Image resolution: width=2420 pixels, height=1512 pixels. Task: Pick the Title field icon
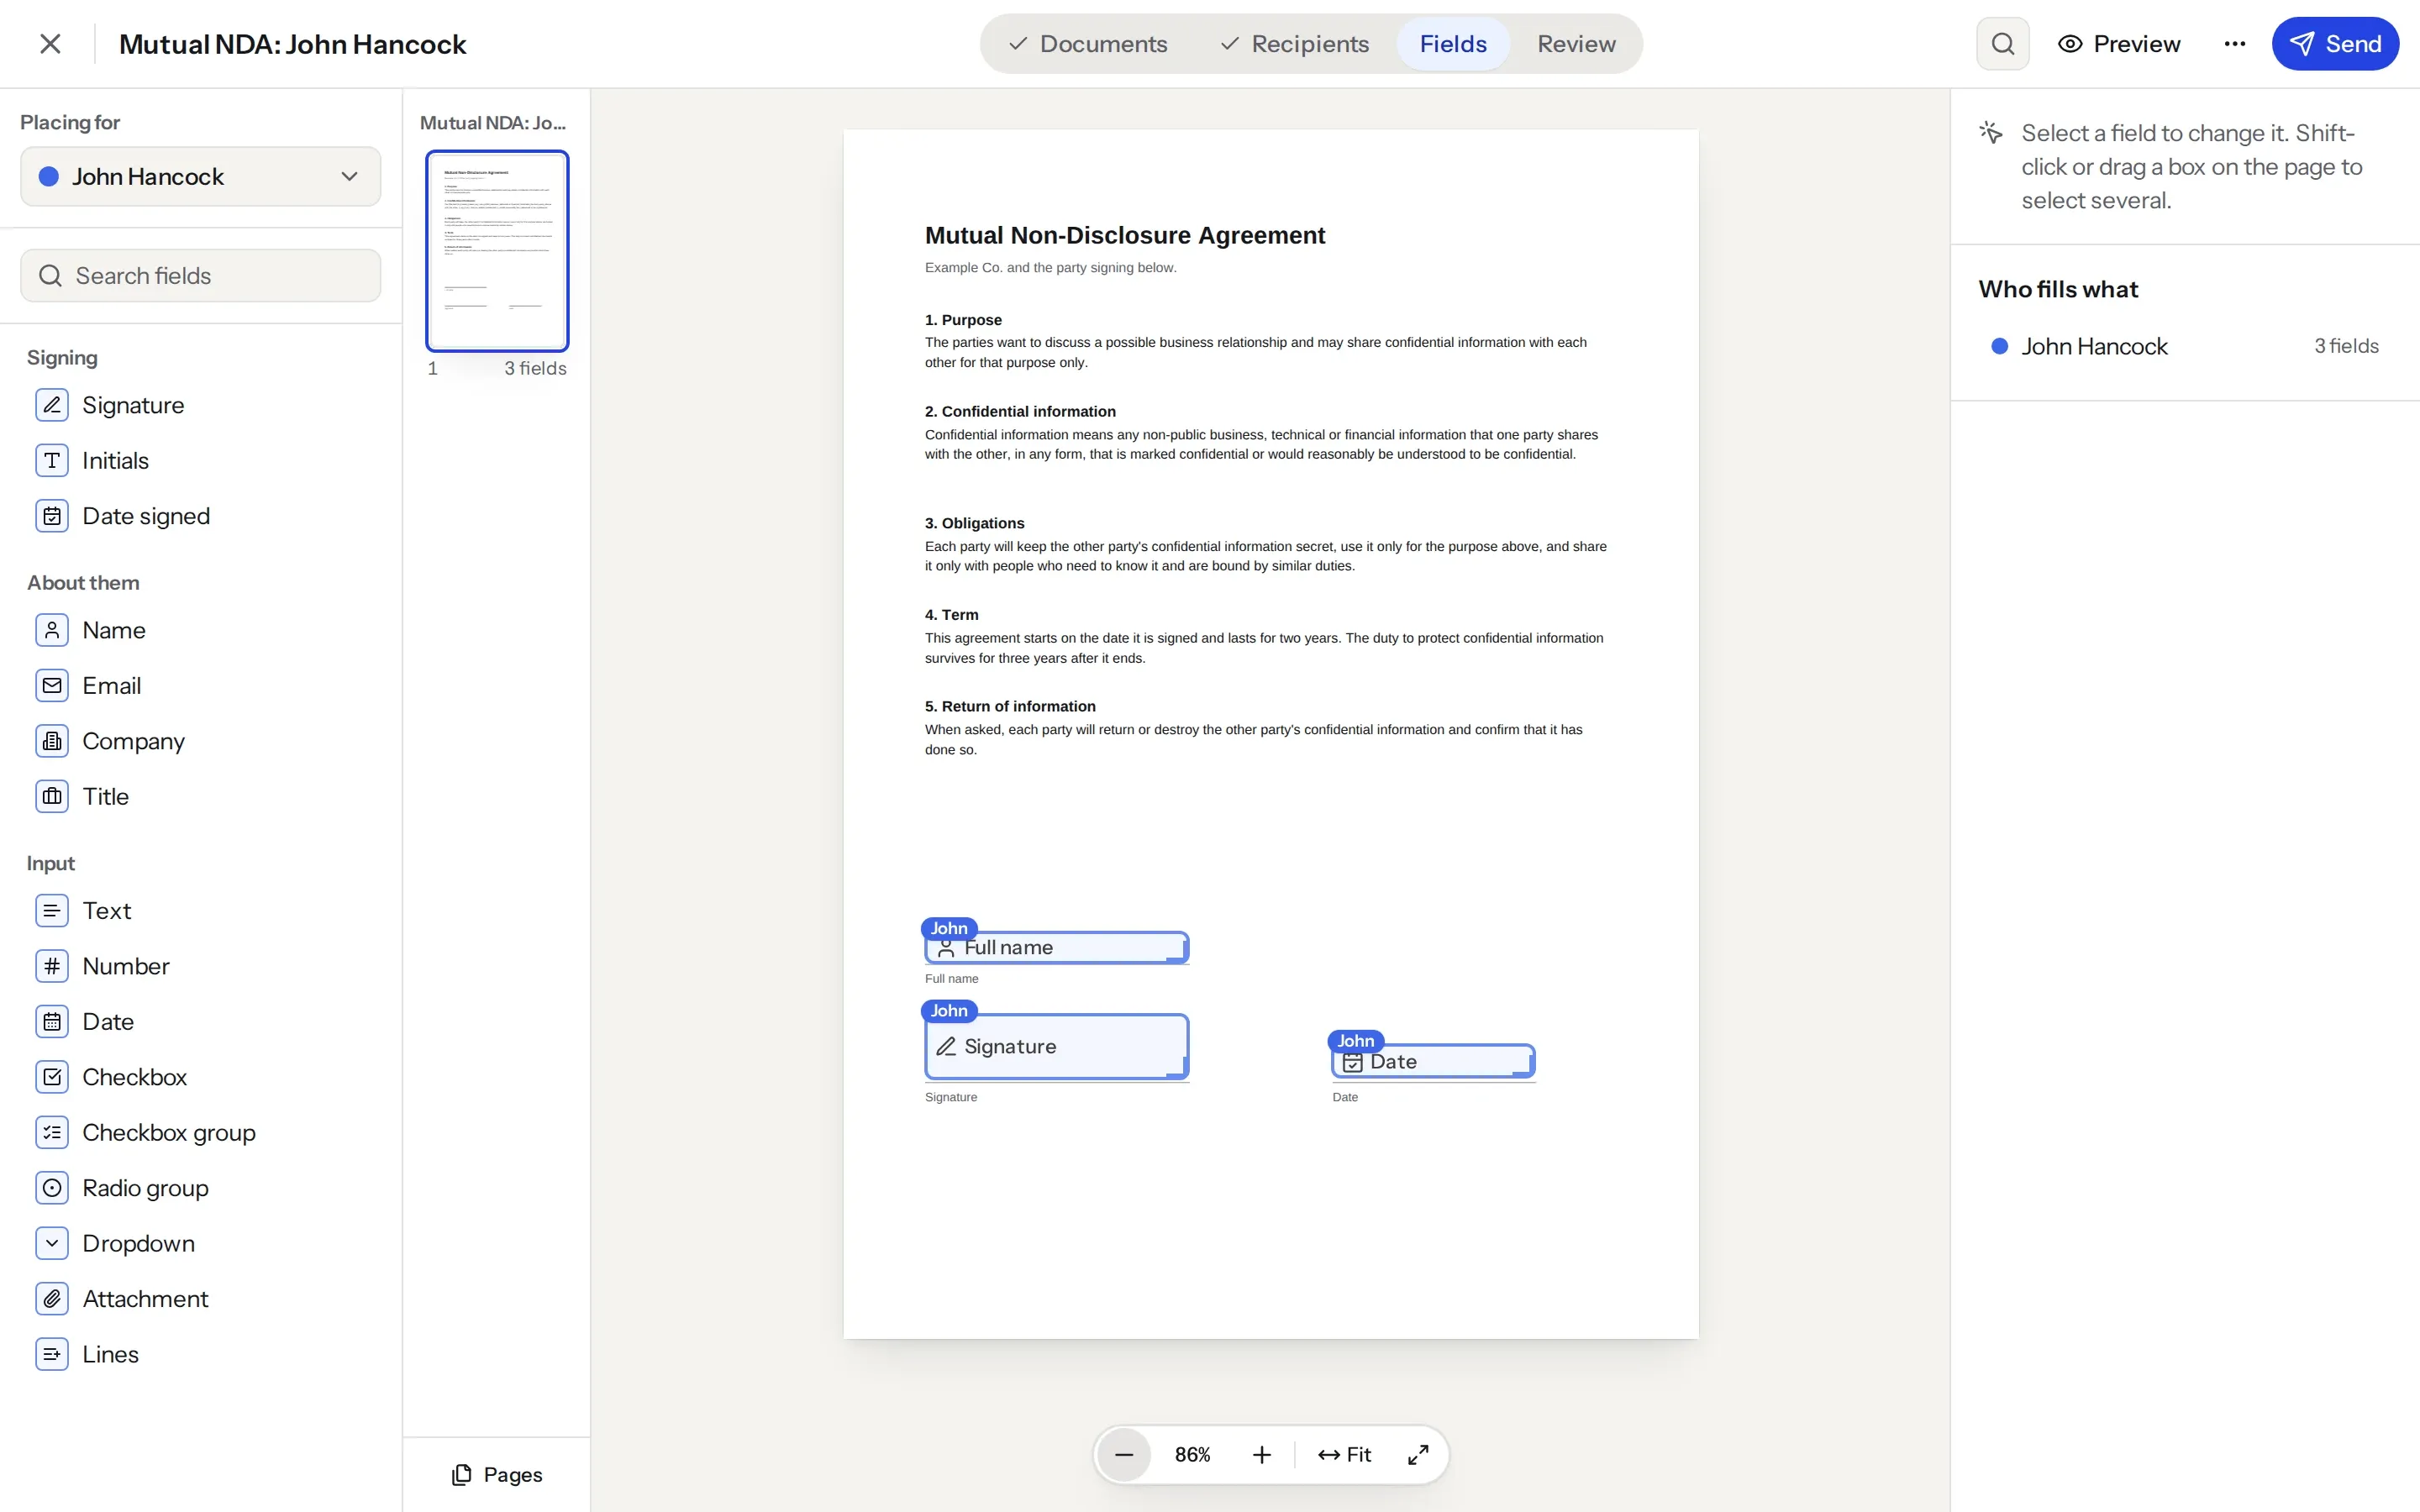pos(52,797)
